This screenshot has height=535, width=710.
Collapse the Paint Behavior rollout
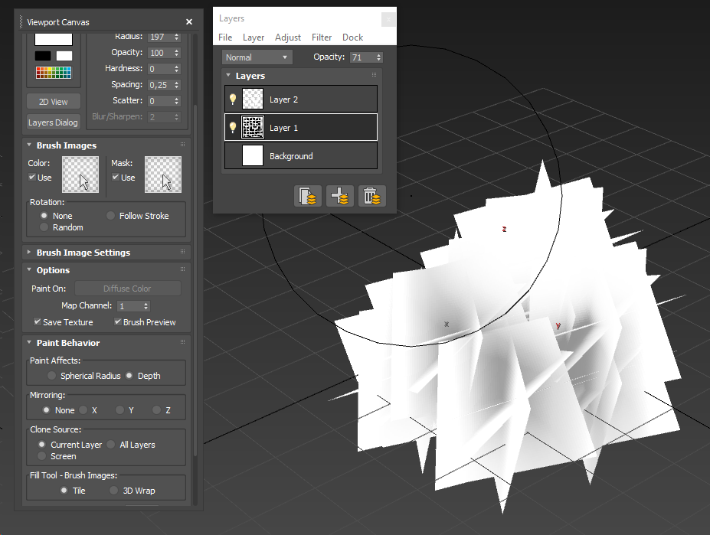coord(67,343)
